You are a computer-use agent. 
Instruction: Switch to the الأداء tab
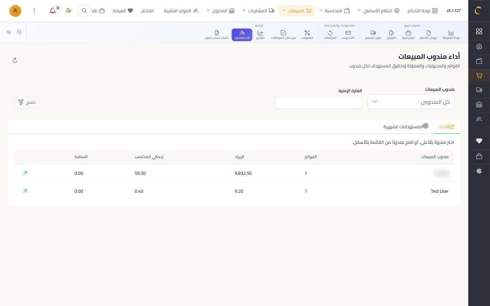point(447,126)
